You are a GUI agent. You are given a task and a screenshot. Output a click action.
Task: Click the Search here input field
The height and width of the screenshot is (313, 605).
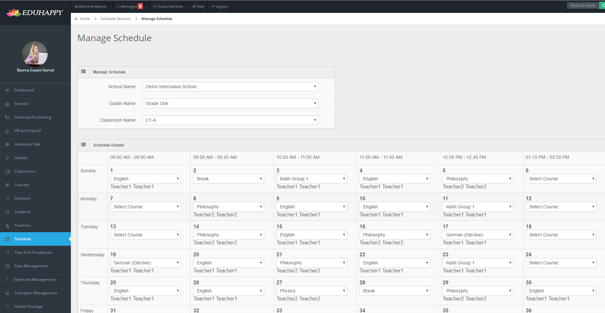pos(583,5)
